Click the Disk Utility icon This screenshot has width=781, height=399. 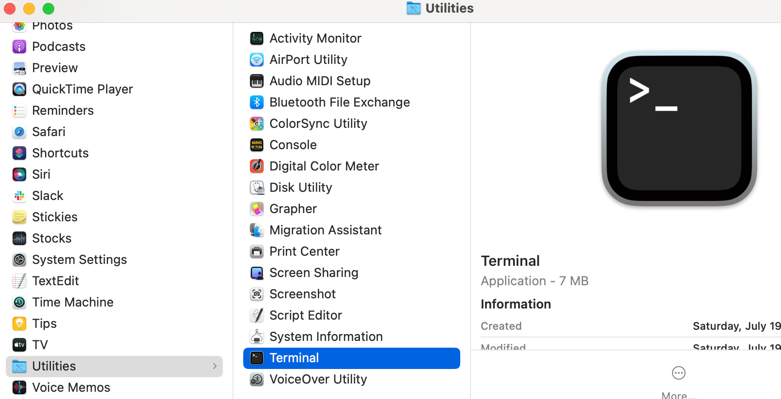coord(257,187)
